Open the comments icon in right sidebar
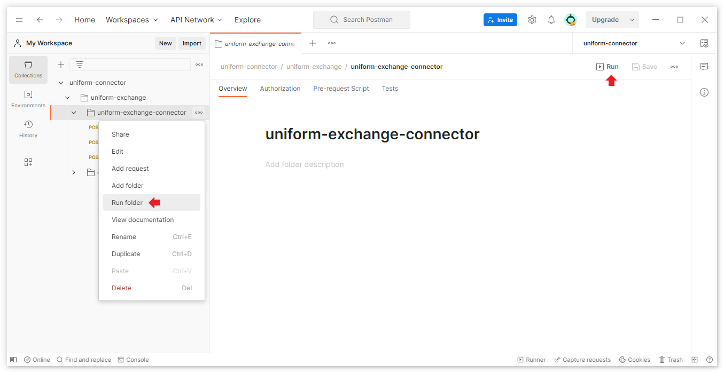The image size is (724, 373). [x=704, y=67]
